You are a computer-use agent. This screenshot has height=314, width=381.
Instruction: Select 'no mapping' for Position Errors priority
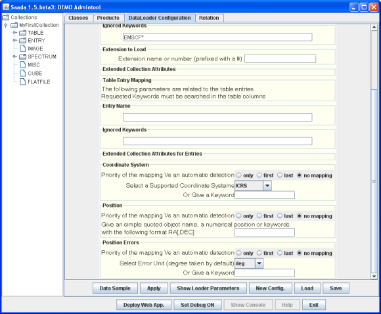point(300,253)
